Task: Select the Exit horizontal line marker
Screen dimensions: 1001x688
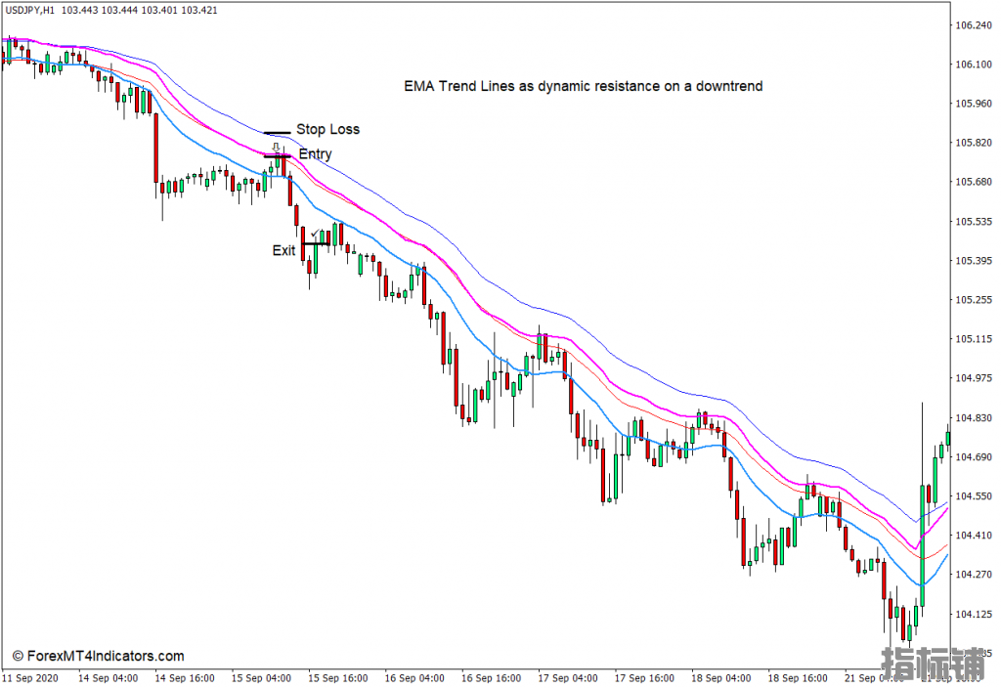Action: pos(316,243)
